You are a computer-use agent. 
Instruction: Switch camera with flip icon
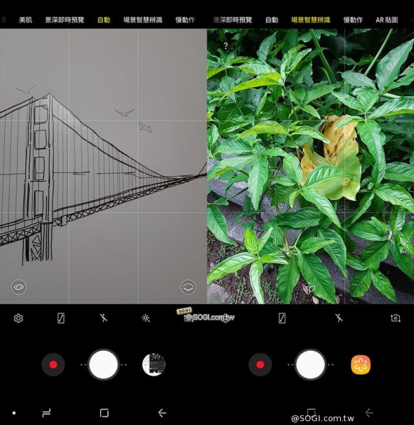(x=395, y=318)
